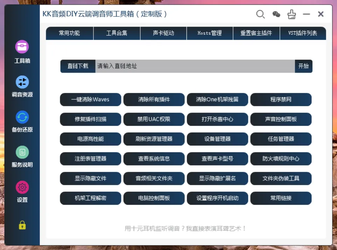Click the 一键清除Waves button
The image size is (337, 250).
[91, 100]
